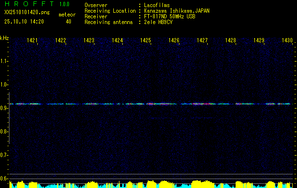Click the Lacofilms observer name
Screen dimensions: 297x188
[x=157, y=5]
